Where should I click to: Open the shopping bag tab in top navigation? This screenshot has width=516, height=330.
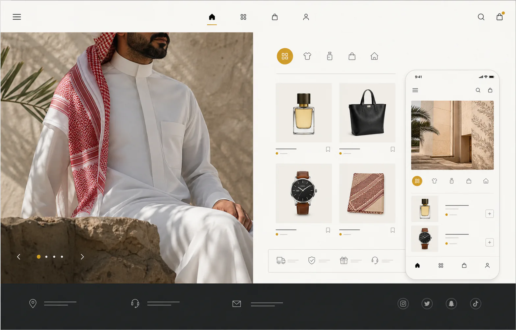coord(275,17)
